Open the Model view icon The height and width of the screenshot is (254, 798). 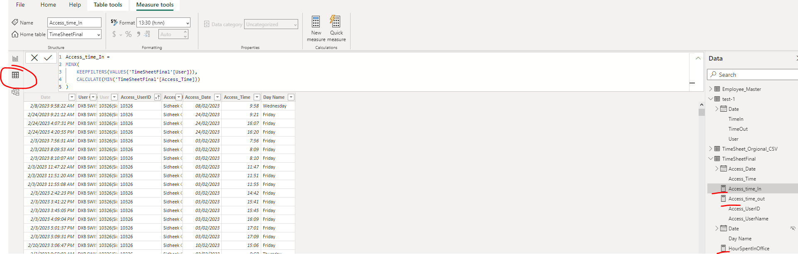coord(15,92)
